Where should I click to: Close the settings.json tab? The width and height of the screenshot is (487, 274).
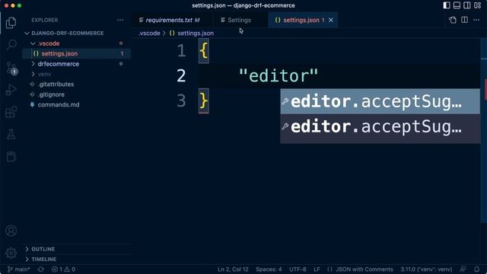click(331, 20)
